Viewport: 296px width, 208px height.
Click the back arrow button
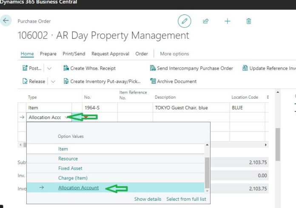tap(6, 21)
